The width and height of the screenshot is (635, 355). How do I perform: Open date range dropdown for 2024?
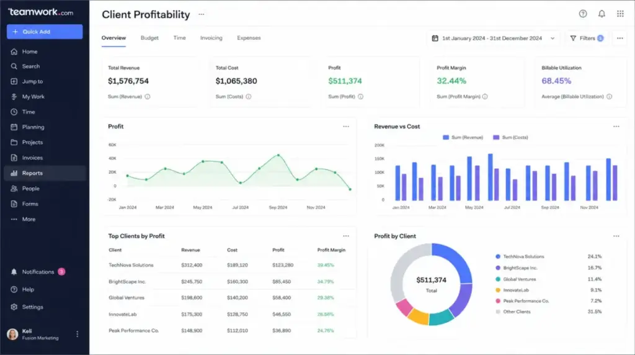click(493, 38)
